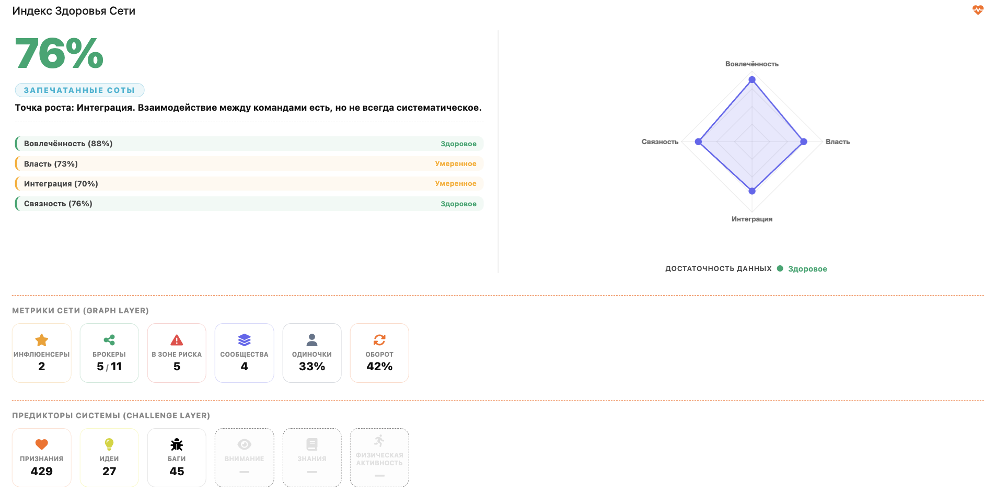Open the Связность (76%) row
Image resolution: width=995 pixels, height=494 pixels.
tap(249, 204)
